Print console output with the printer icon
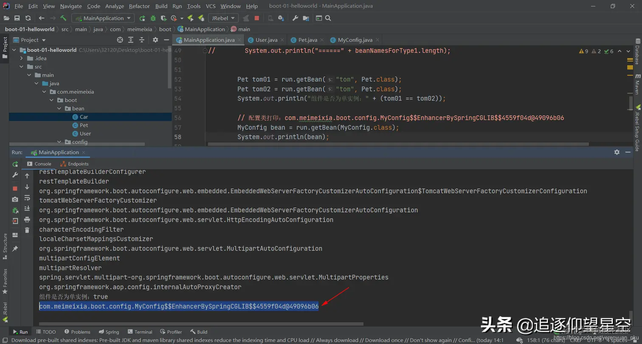The width and height of the screenshot is (642, 344). click(27, 220)
